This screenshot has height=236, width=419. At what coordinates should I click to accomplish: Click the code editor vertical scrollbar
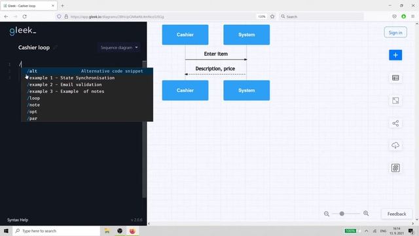[144, 129]
